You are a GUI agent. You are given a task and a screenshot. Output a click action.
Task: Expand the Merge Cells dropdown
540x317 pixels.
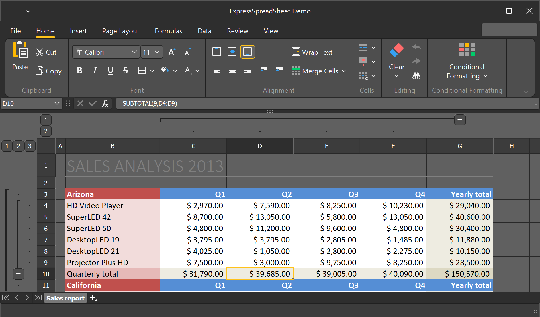point(344,71)
